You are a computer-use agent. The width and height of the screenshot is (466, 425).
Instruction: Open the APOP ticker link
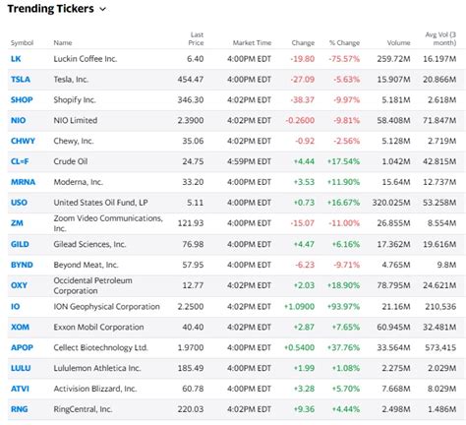coord(22,347)
